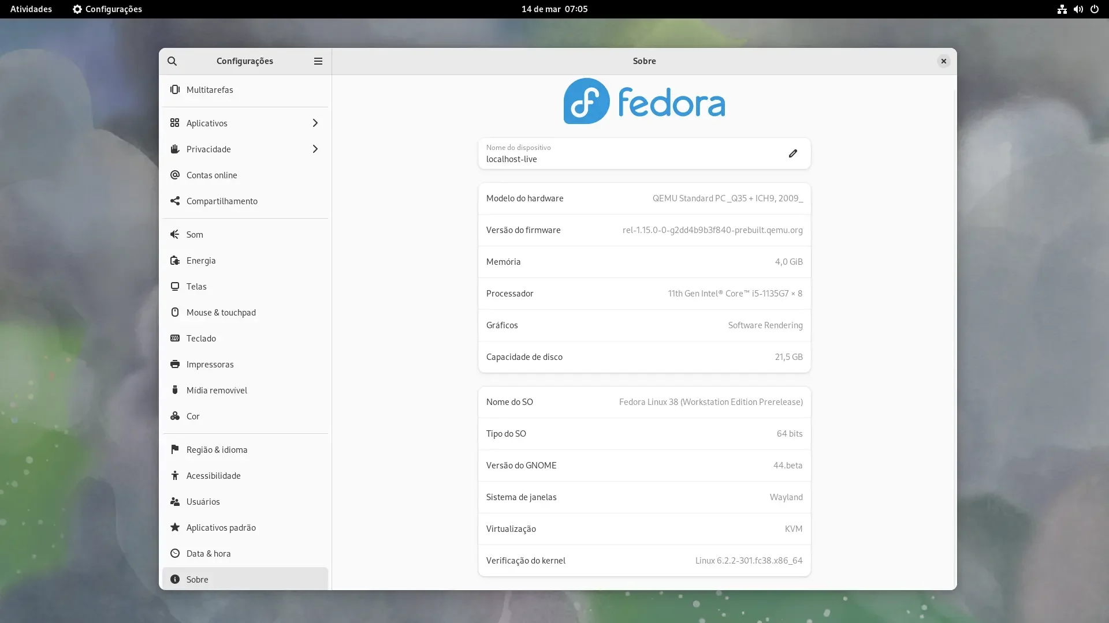Close the Configurações window
The image size is (1109, 623).
[x=943, y=61]
